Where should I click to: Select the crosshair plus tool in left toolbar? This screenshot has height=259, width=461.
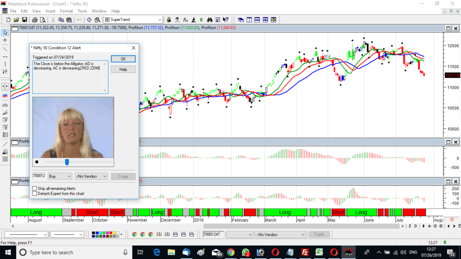5,40
